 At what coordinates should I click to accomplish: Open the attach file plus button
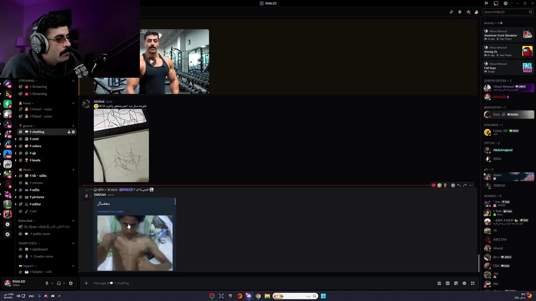[86, 283]
